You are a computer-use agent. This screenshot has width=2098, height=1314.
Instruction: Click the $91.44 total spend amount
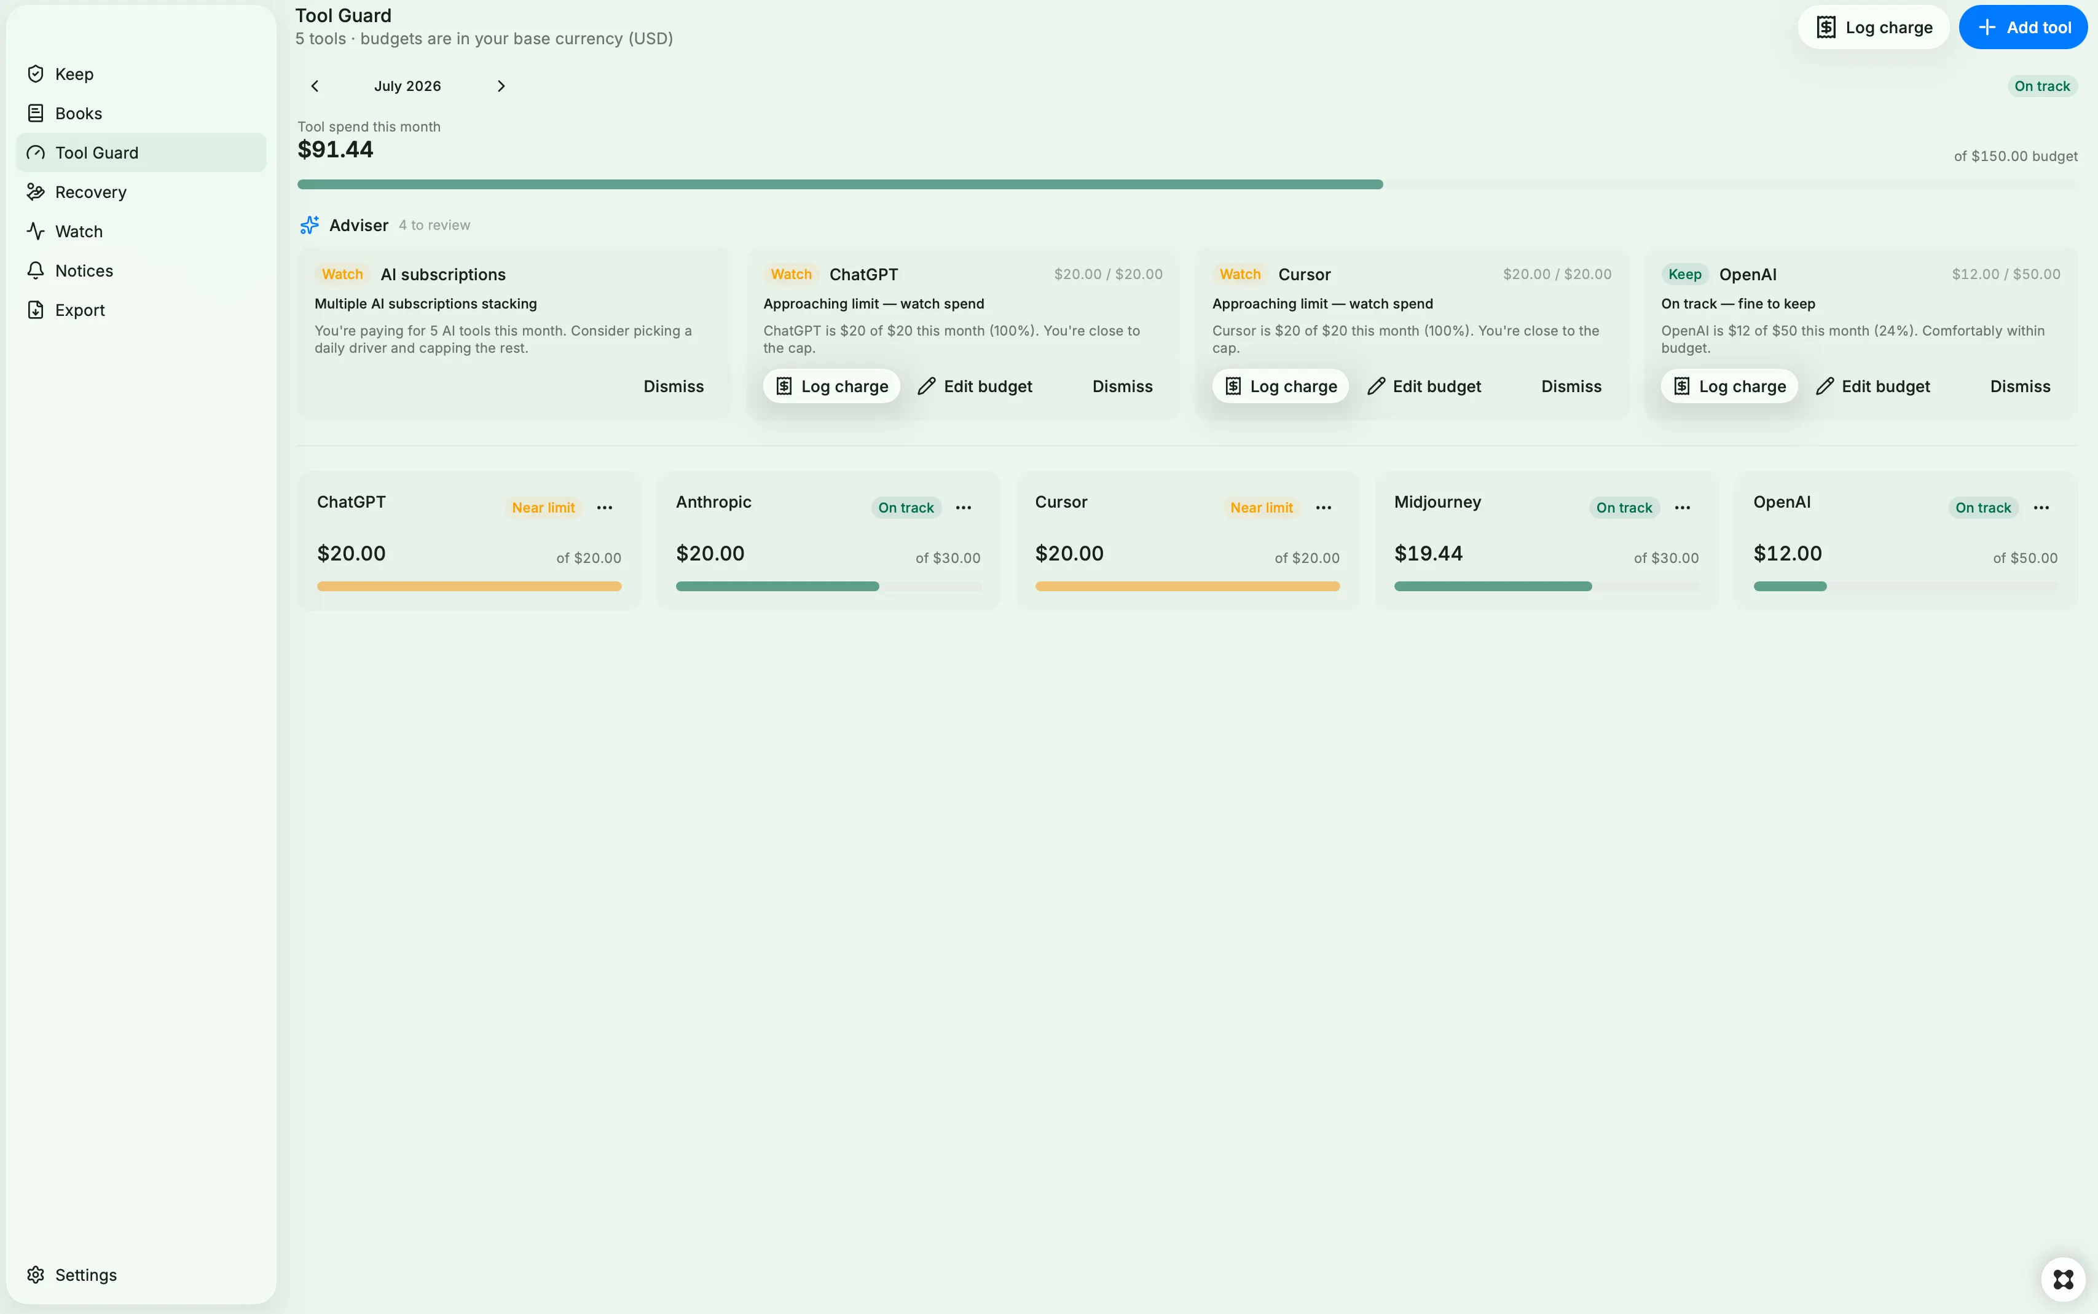(336, 149)
